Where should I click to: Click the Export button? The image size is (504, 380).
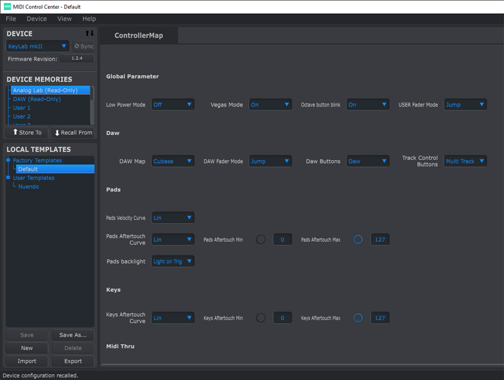[73, 361]
